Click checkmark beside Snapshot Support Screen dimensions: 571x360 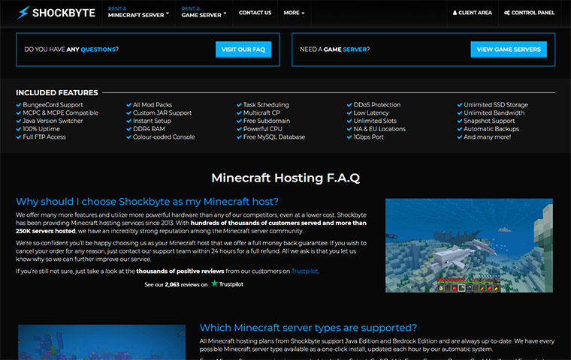click(460, 121)
